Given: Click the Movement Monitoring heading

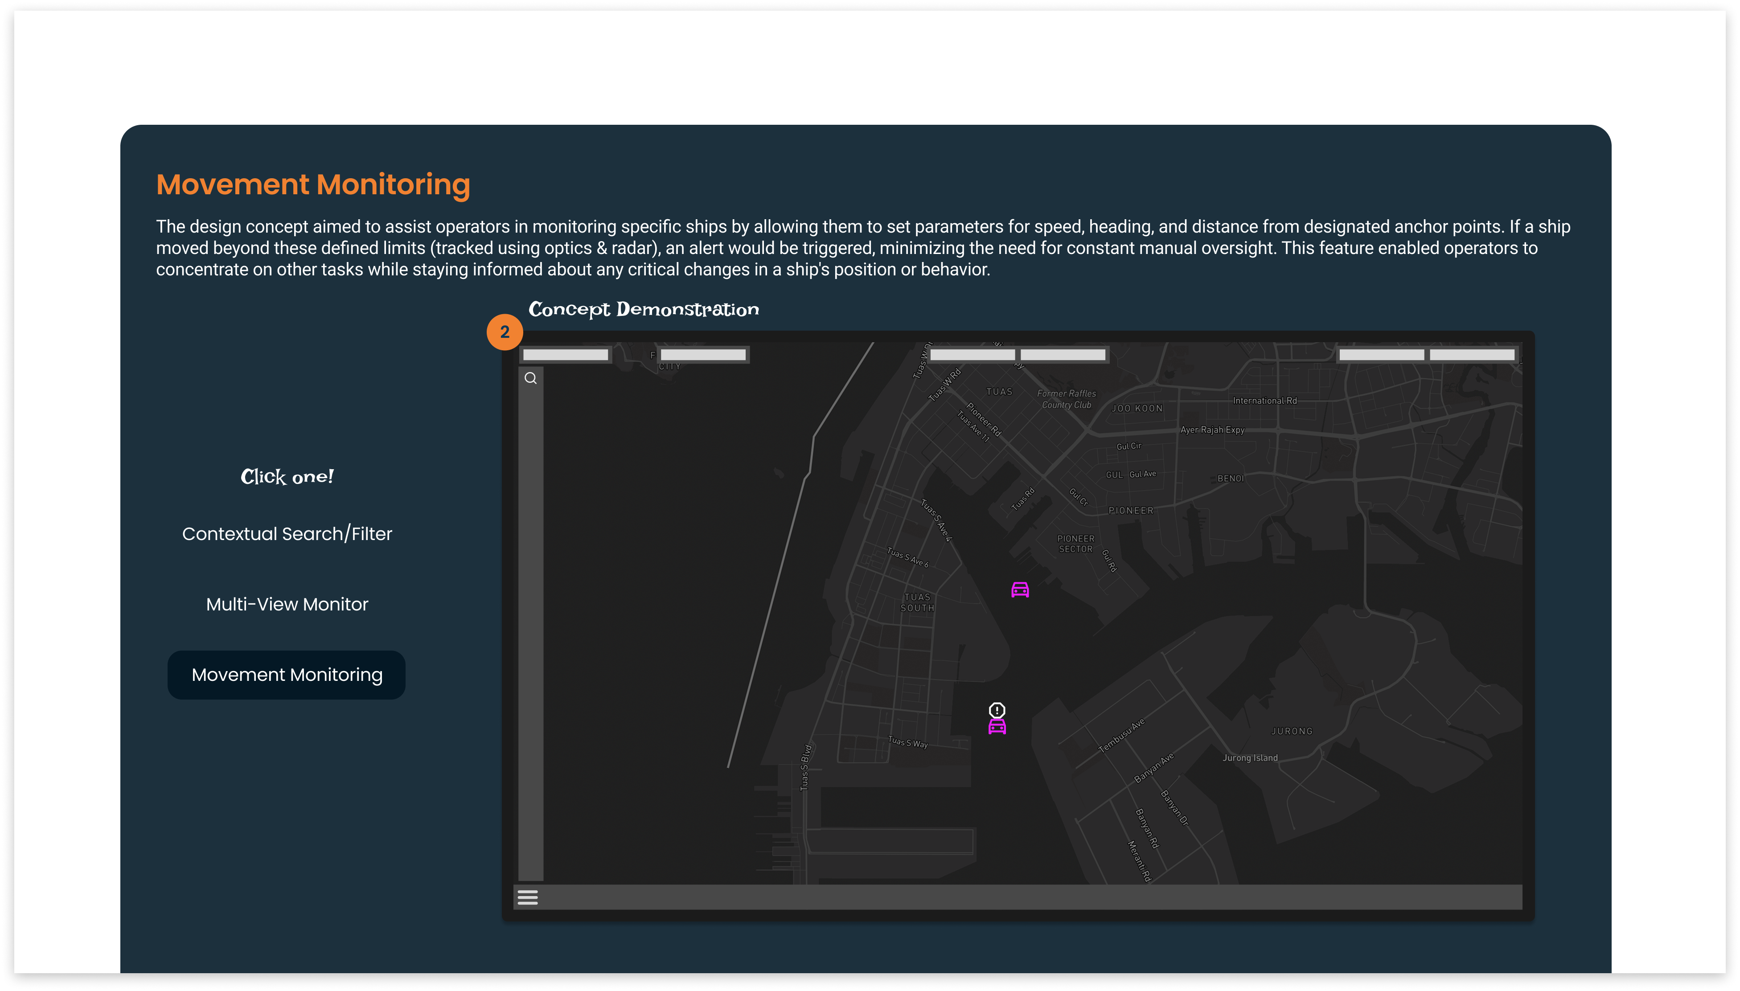Looking at the screenshot, I should [x=312, y=184].
